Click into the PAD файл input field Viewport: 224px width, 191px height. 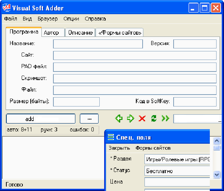[135, 67]
